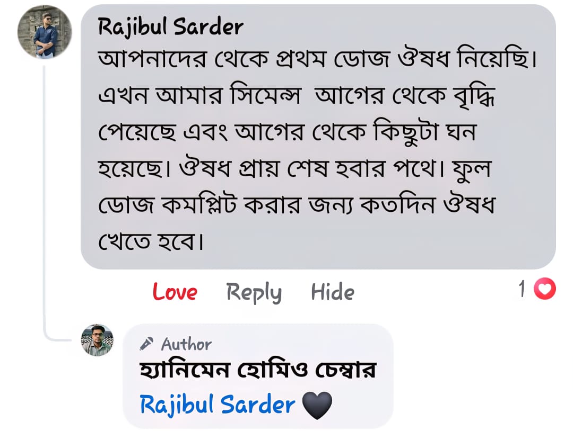Click the grey Author label
The width and height of the screenshot is (573, 431).
pyautogui.click(x=186, y=344)
